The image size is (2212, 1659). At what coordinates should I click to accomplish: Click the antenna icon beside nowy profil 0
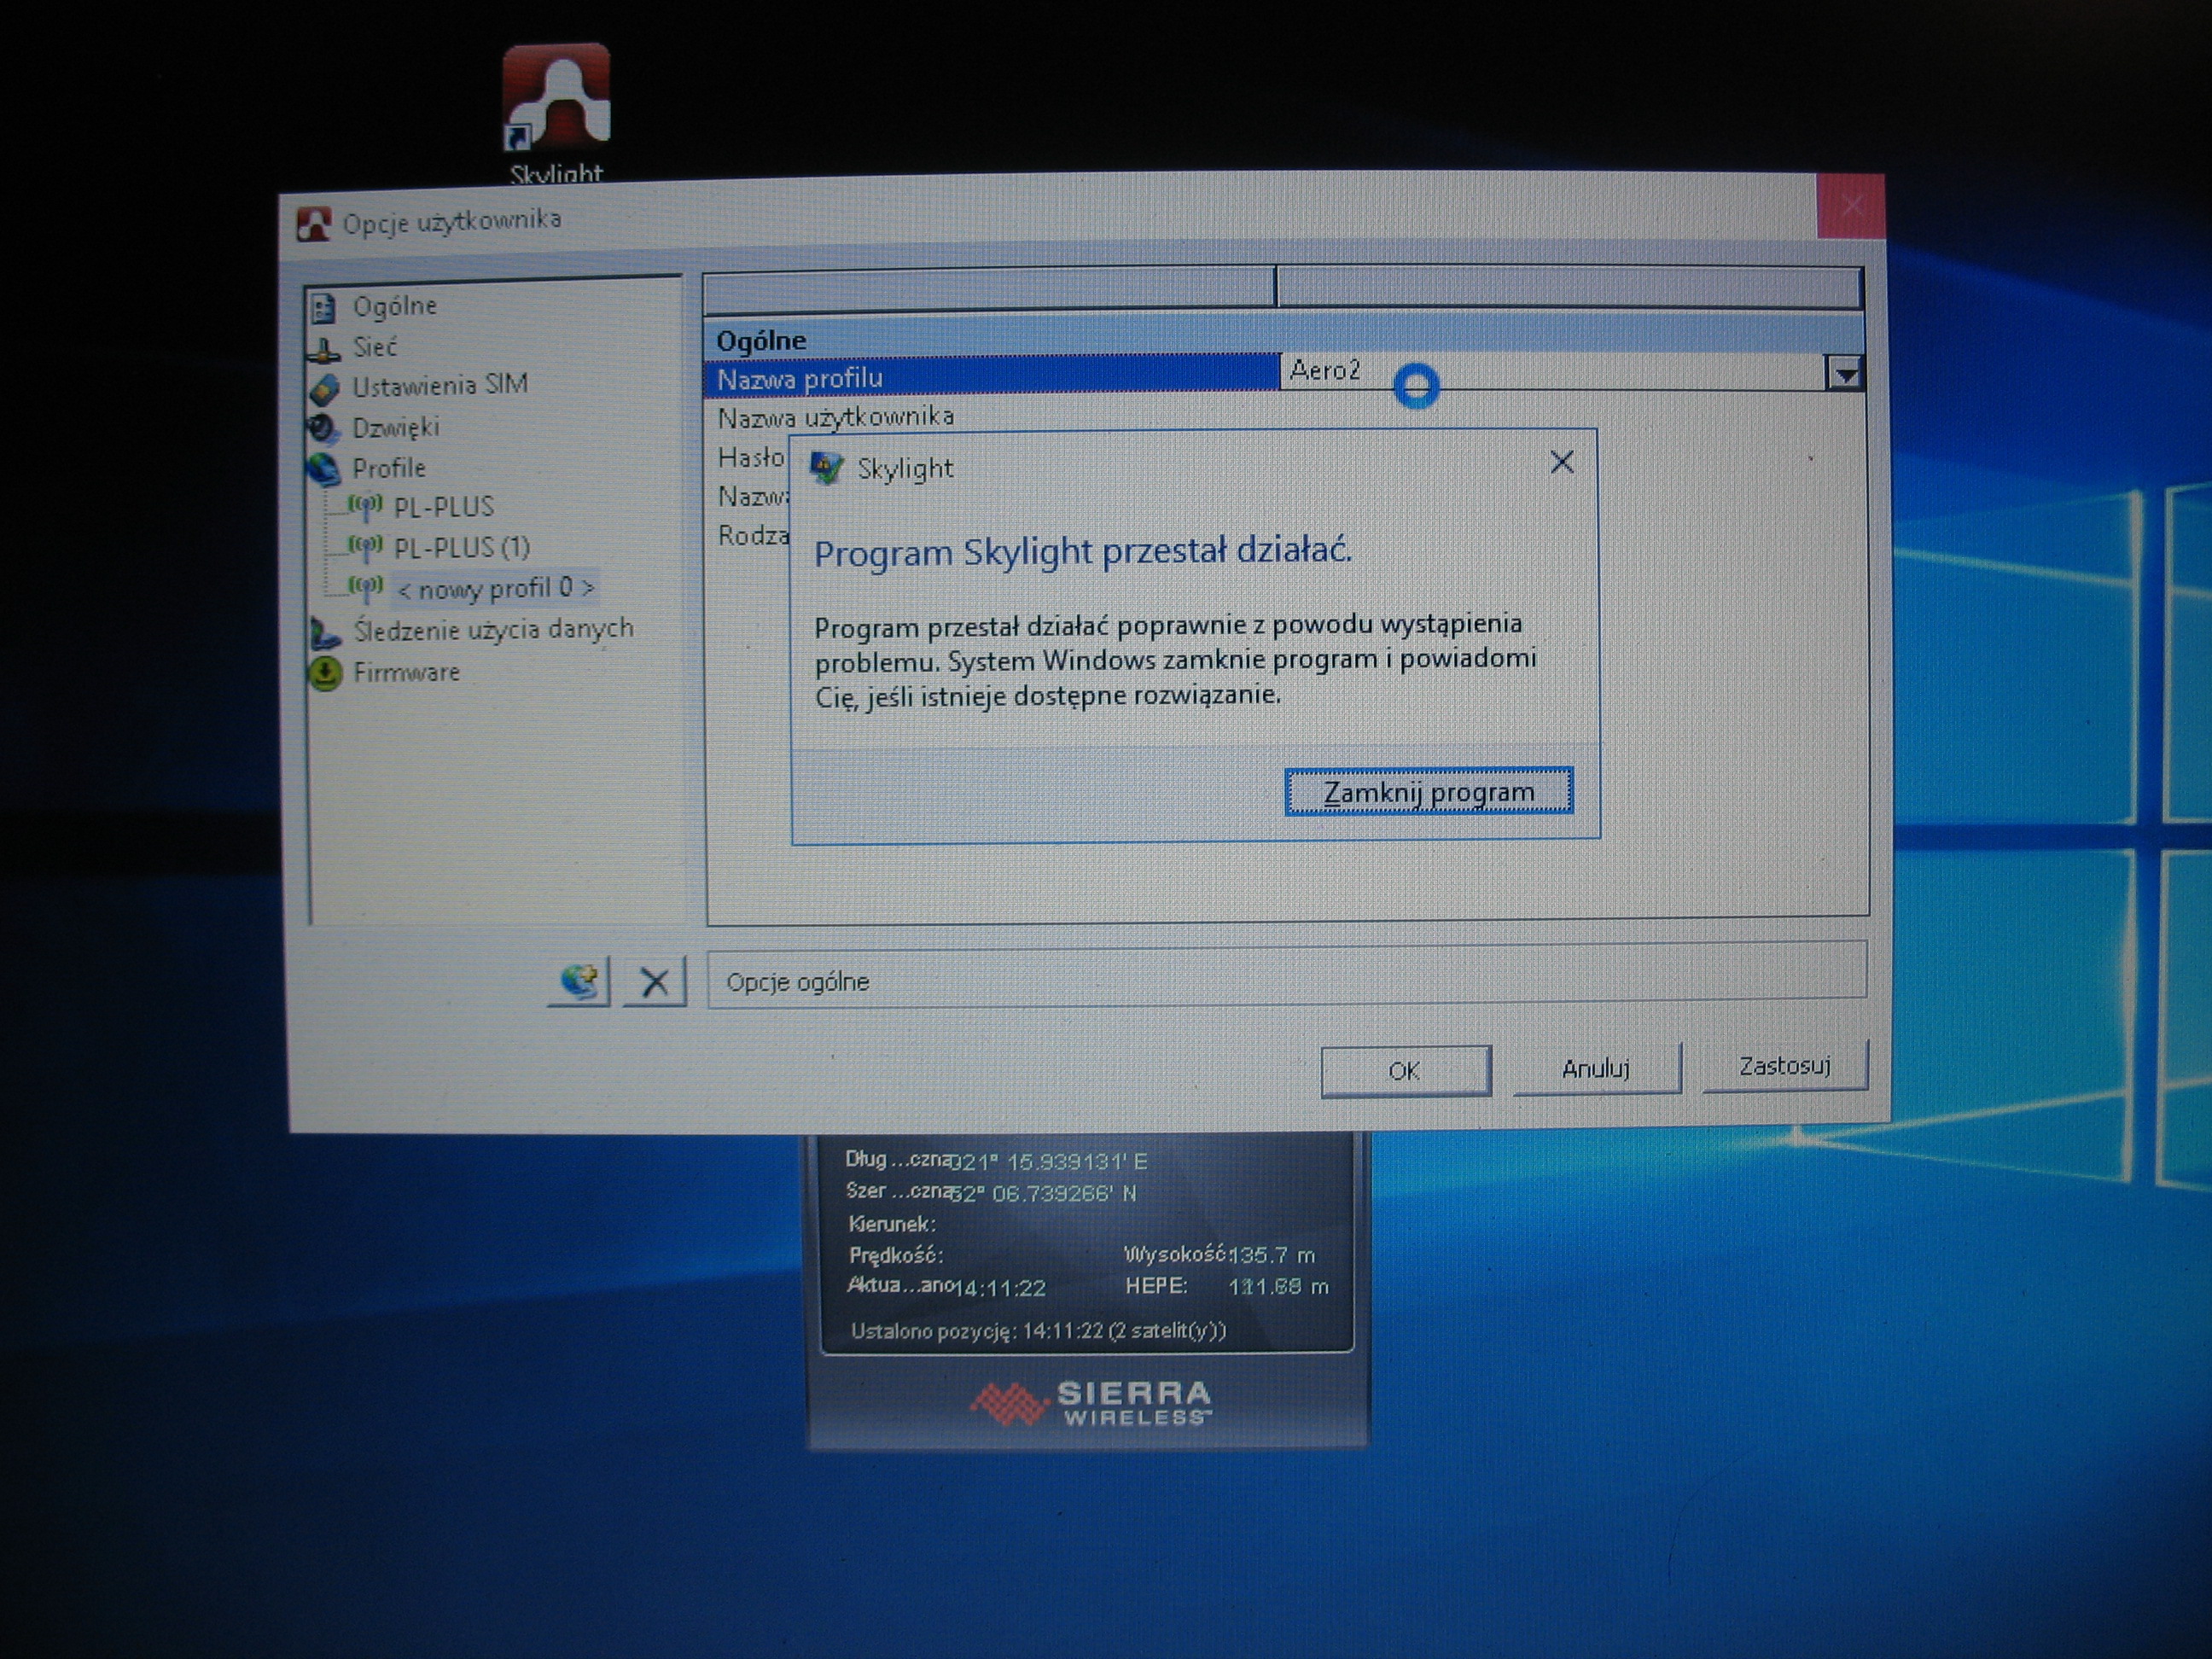(x=365, y=587)
